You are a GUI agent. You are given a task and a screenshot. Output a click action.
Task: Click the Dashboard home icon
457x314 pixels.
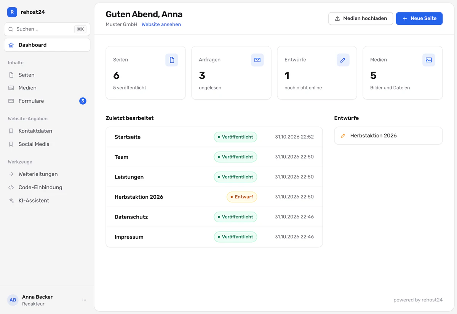[11, 45]
